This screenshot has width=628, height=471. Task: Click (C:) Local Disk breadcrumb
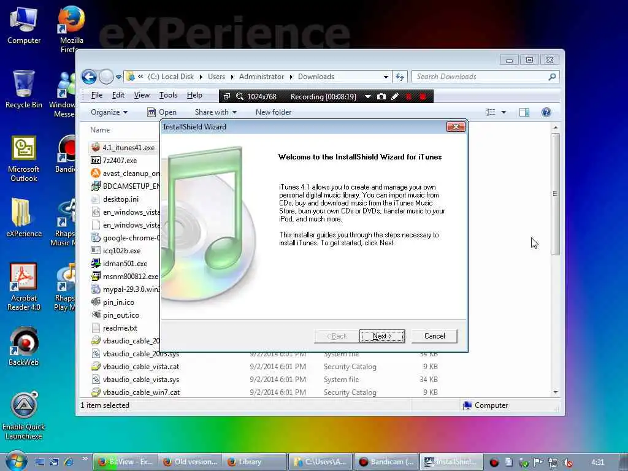[170, 77]
